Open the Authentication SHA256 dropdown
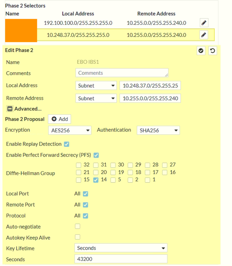 click(x=158, y=130)
